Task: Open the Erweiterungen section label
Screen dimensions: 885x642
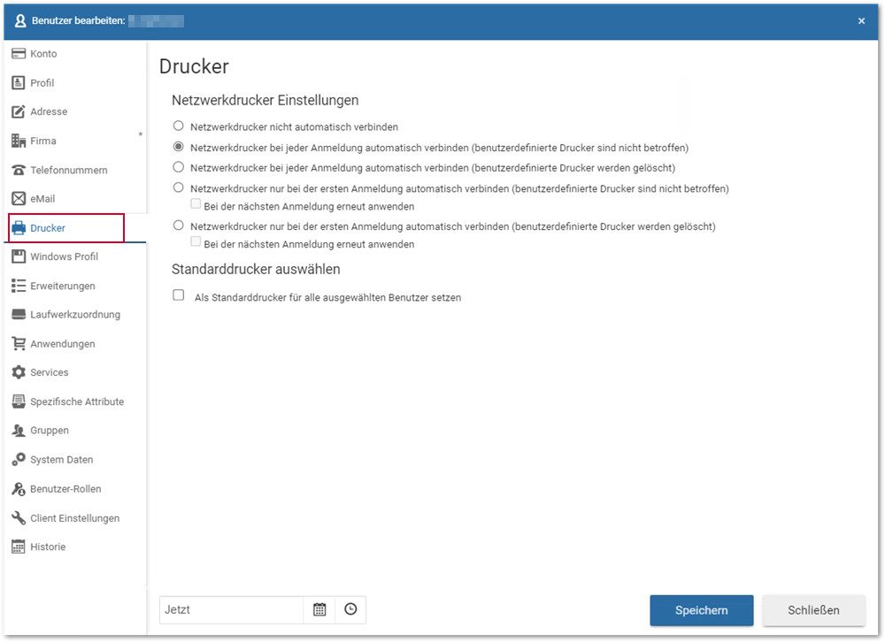Action: coord(63,286)
